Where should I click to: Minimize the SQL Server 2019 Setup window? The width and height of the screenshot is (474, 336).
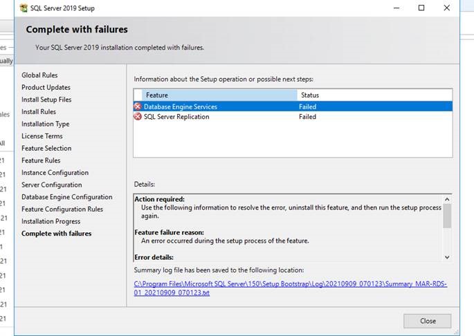click(396, 8)
